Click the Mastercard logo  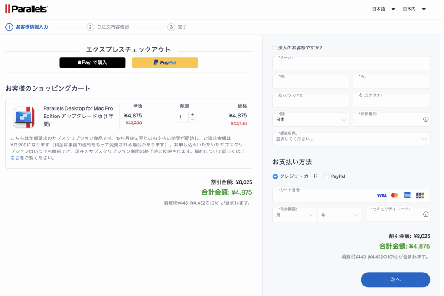pos(394,196)
